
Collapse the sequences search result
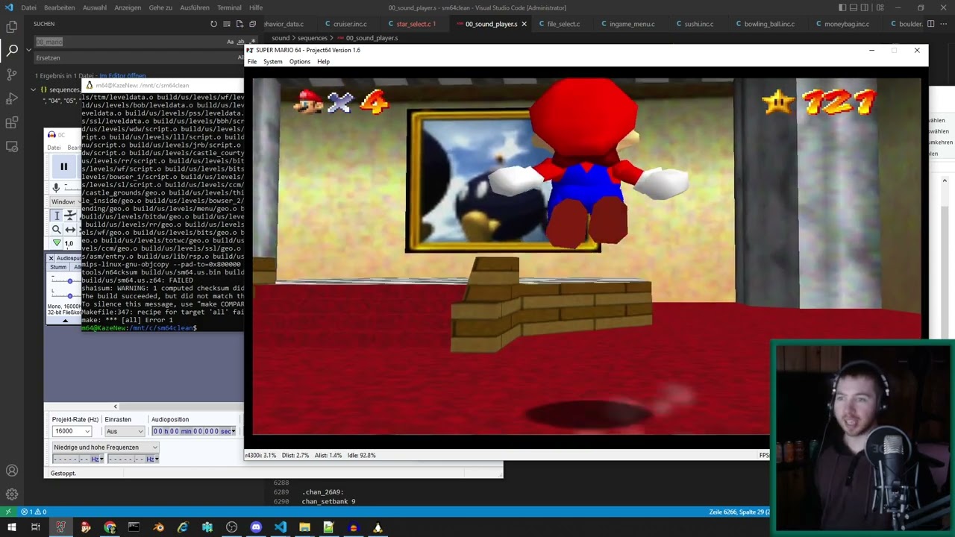(33, 89)
